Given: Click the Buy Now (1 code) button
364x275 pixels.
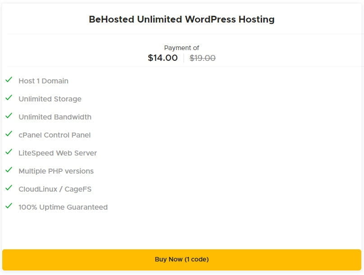Looking at the screenshot, I should (182, 259).
